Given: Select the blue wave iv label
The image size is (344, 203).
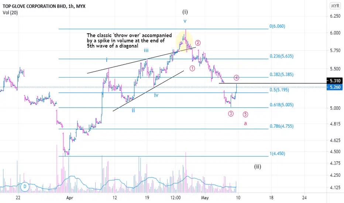Looking at the screenshot, I should 156,95.
